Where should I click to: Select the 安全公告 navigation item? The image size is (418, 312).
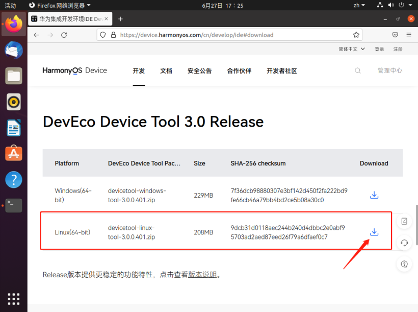[x=199, y=71]
